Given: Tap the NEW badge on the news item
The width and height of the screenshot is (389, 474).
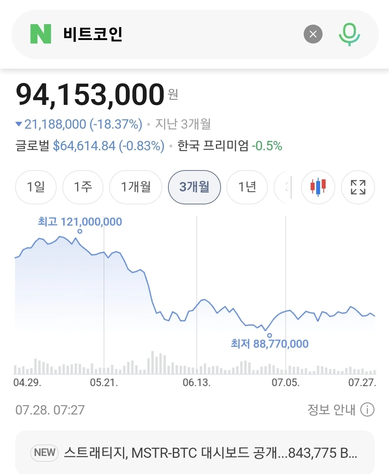Looking at the screenshot, I should tap(45, 452).
